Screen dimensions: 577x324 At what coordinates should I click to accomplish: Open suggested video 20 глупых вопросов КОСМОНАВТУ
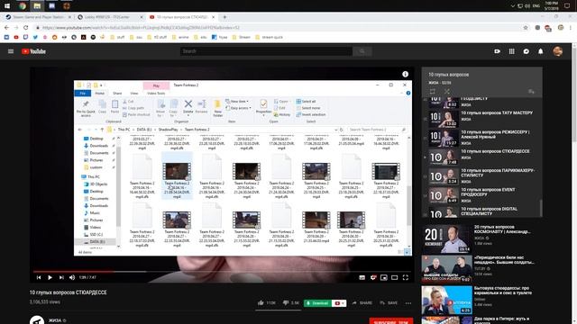482,238
